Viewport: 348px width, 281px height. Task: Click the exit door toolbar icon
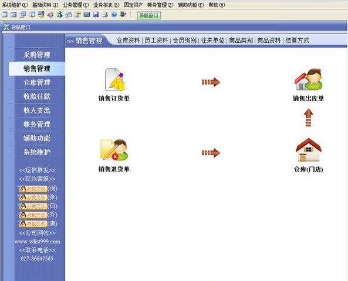tap(123, 15)
